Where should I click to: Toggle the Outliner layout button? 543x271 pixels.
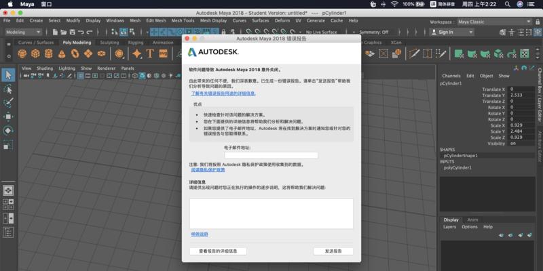click(8, 232)
